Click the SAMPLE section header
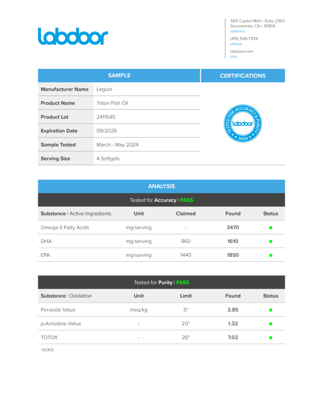Image resolution: width=323 pixels, height=418 pixels. tap(119, 75)
